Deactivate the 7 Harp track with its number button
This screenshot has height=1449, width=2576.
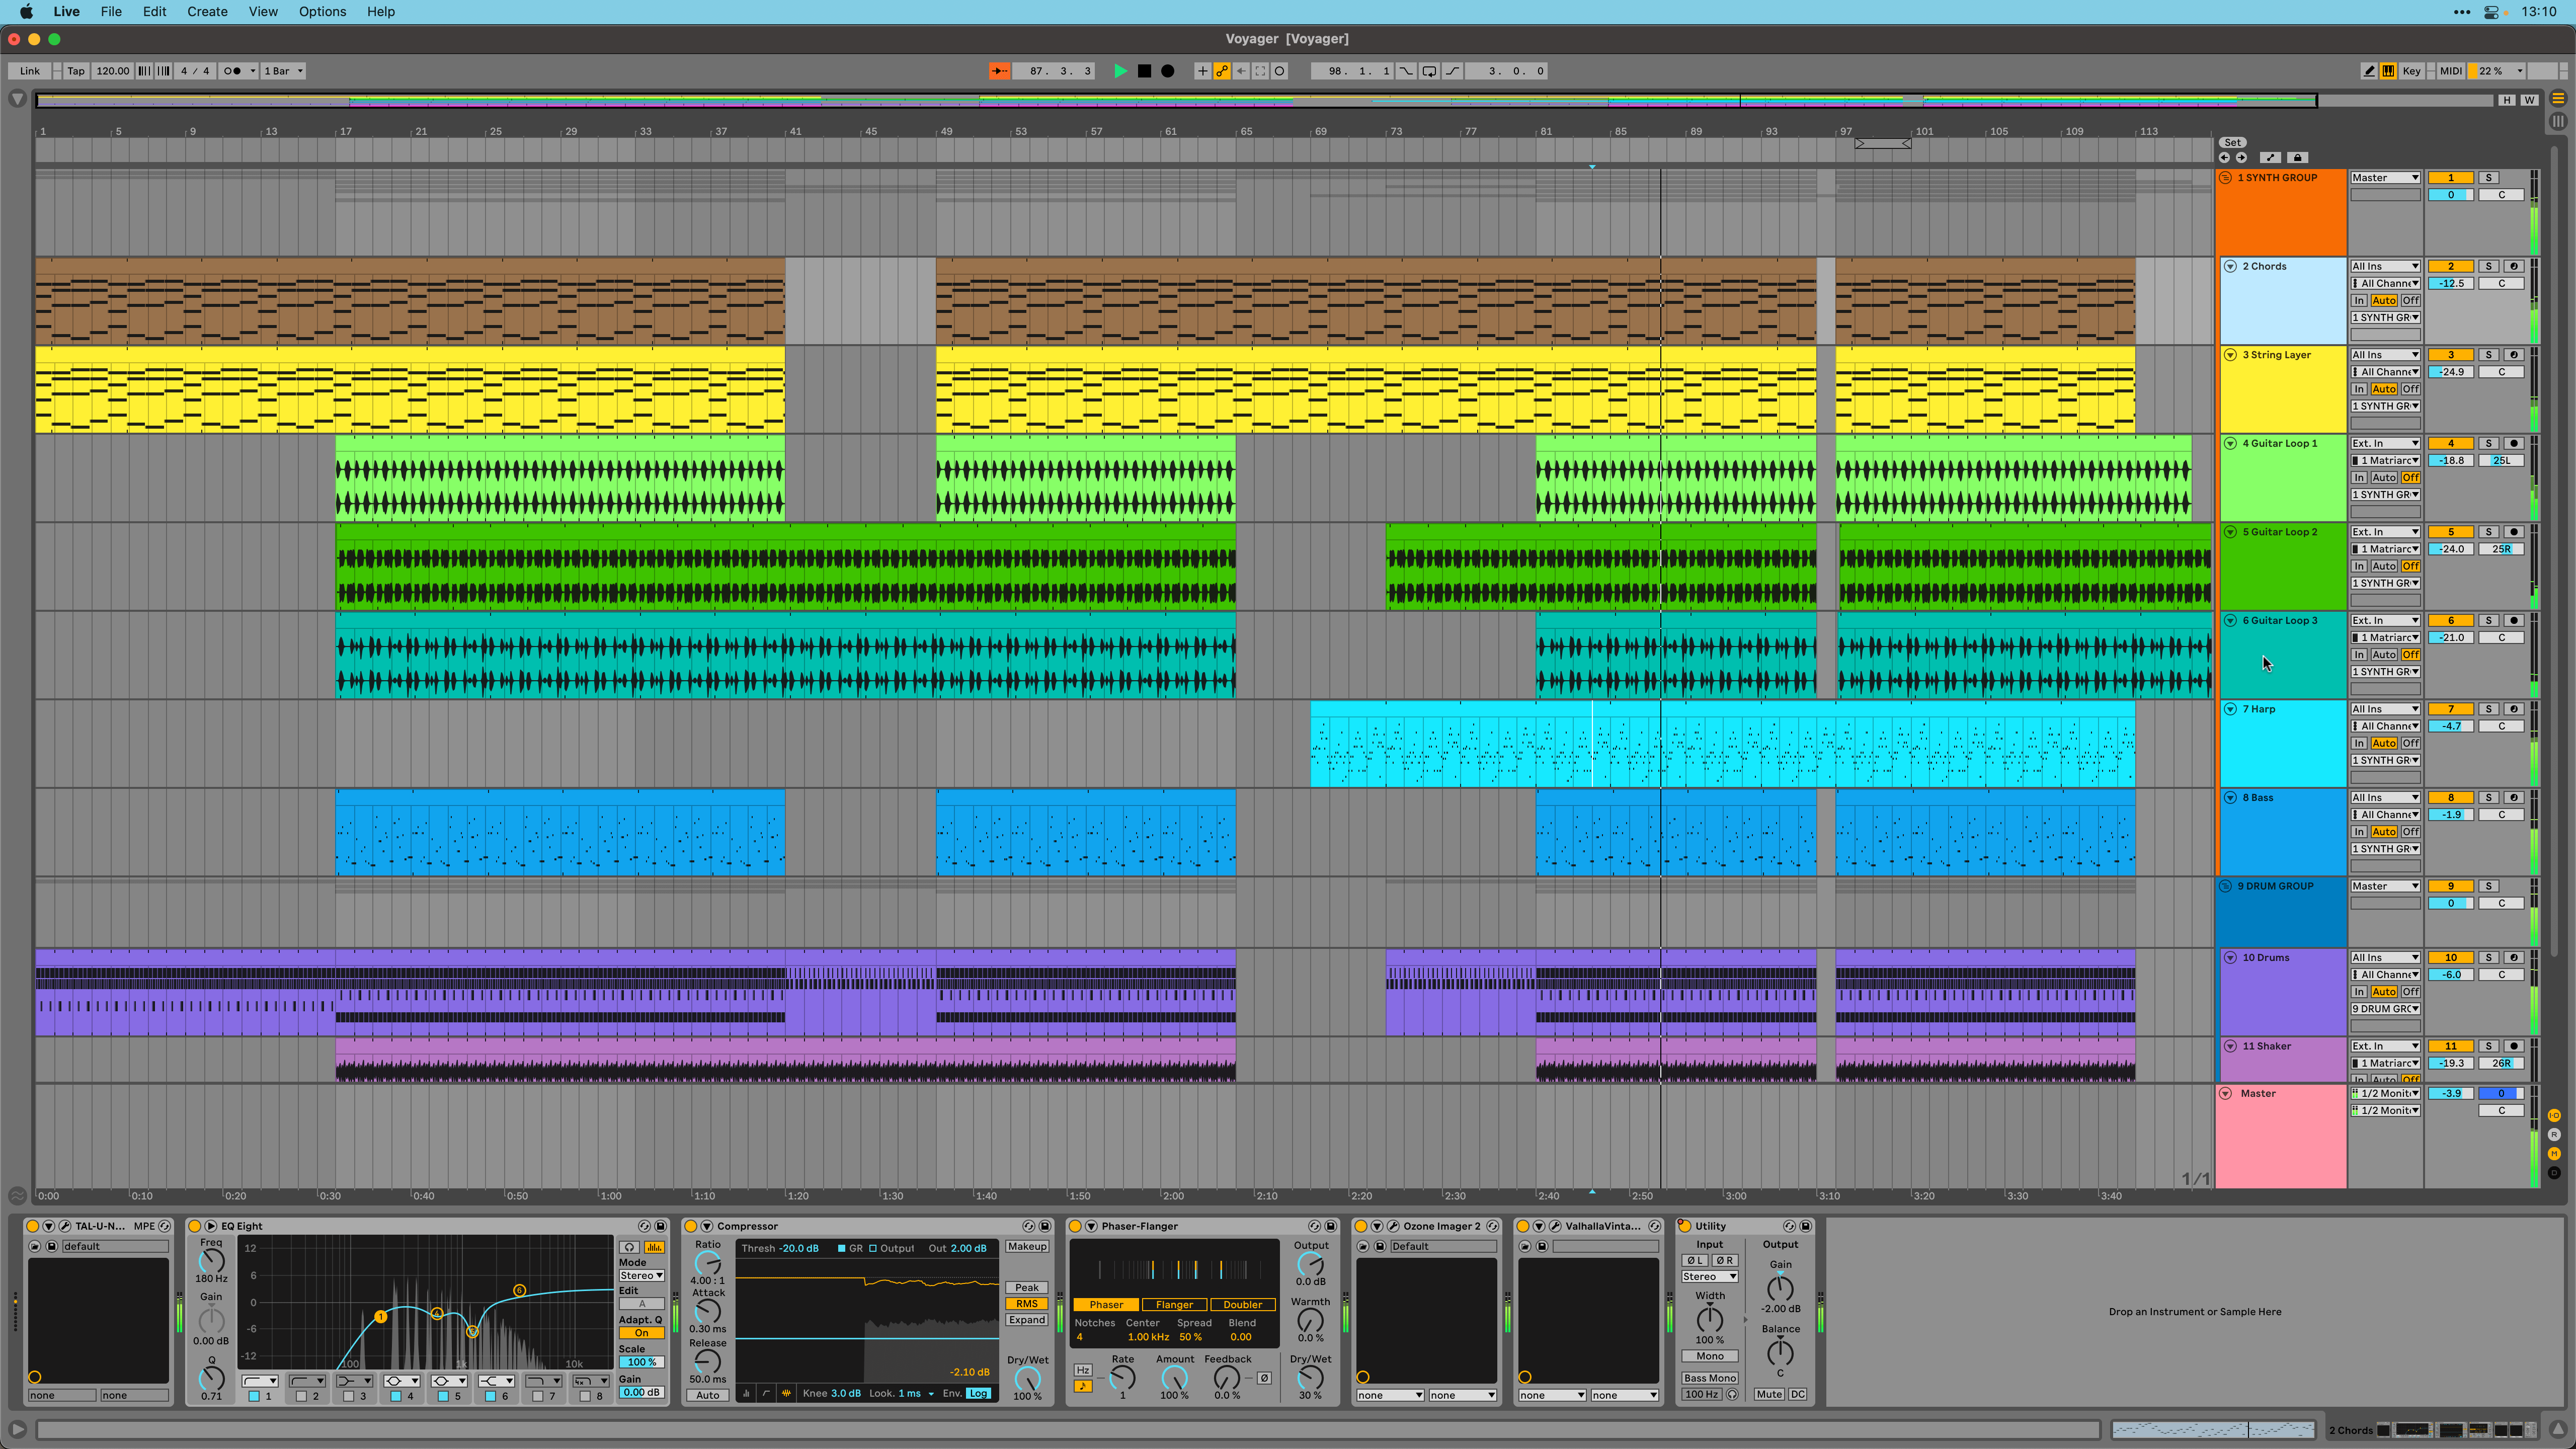[2451, 709]
